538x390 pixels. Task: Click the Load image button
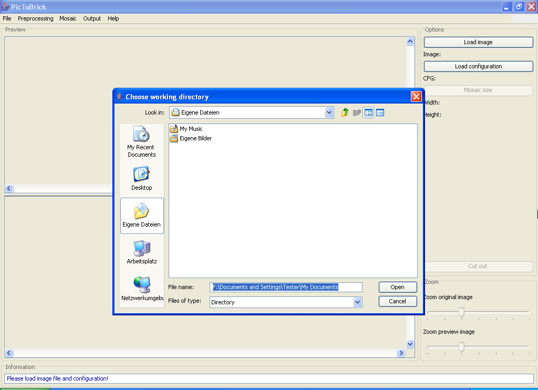pos(478,42)
